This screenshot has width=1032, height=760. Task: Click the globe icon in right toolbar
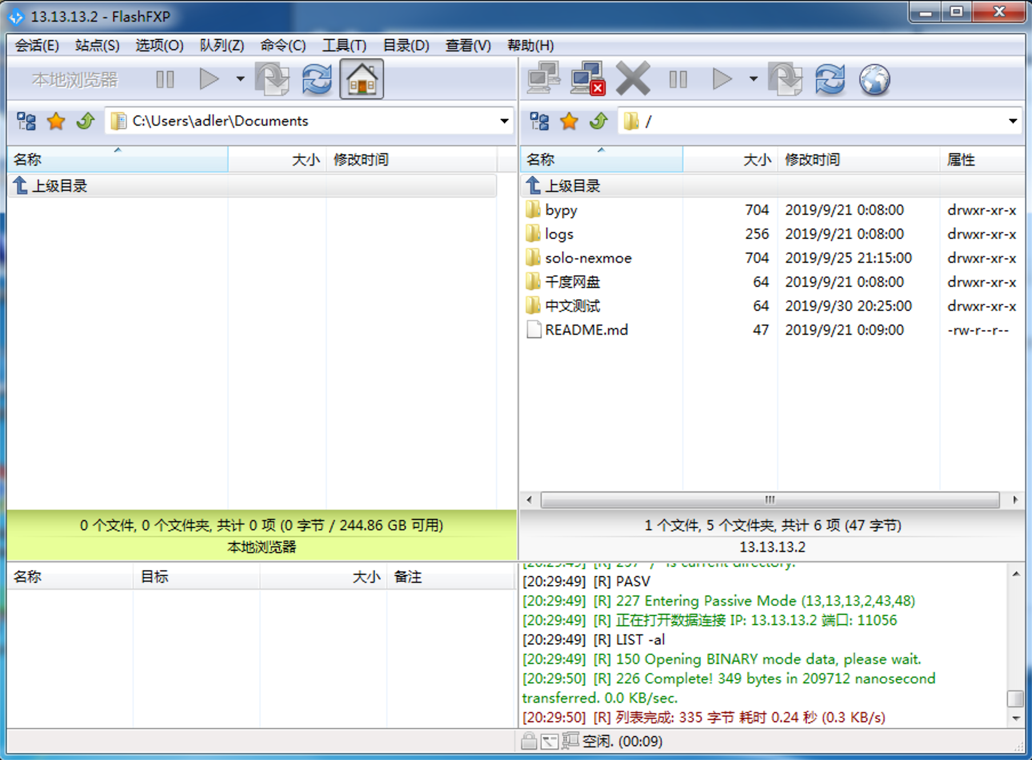(x=875, y=79)
